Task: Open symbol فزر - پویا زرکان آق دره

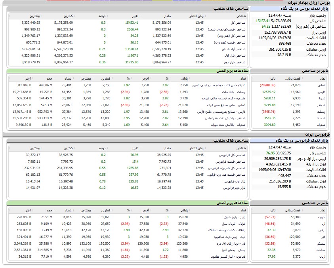Action: pos(231,244)
